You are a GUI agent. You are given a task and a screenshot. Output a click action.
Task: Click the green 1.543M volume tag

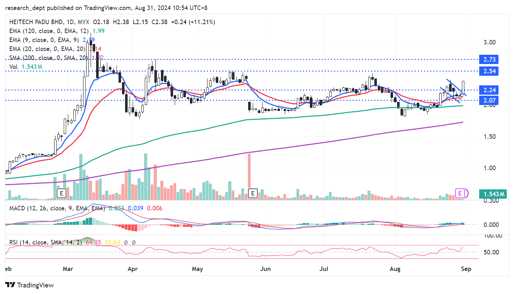click(x=493, y=194)
